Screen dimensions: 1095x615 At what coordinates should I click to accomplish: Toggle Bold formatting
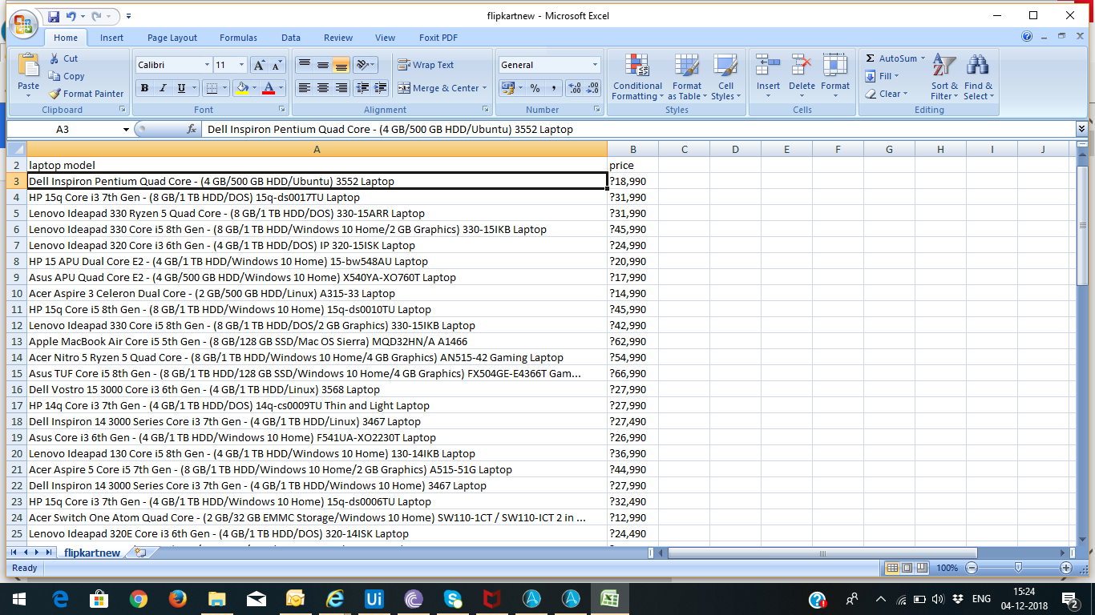pyautogui.click(x=144, y=88)
